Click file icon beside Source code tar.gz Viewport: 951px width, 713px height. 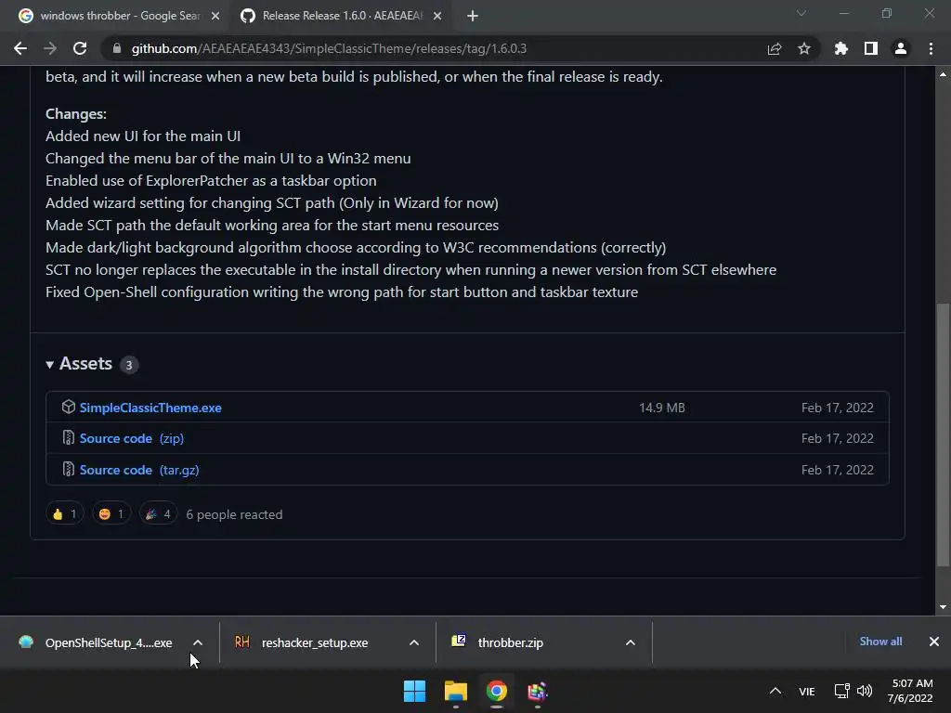(69, 469)
